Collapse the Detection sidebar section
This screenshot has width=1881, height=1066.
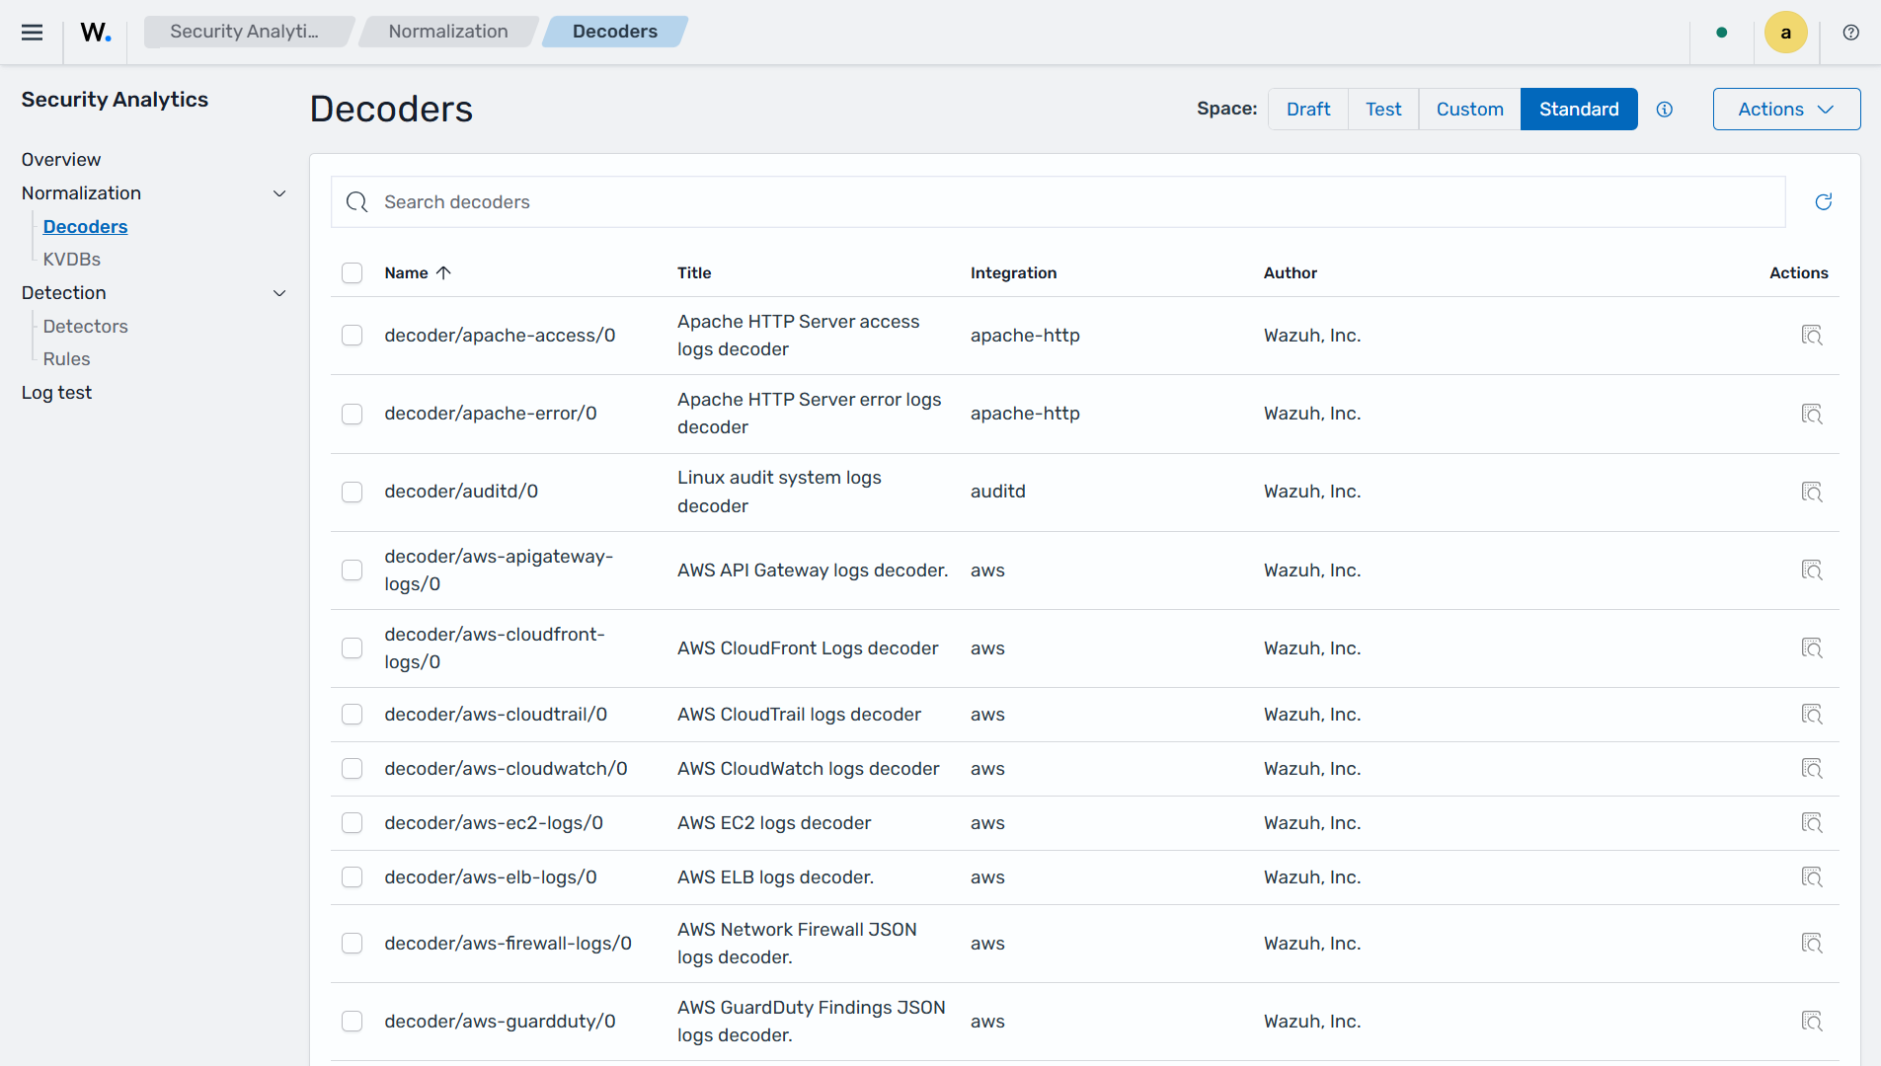(279, 293)
